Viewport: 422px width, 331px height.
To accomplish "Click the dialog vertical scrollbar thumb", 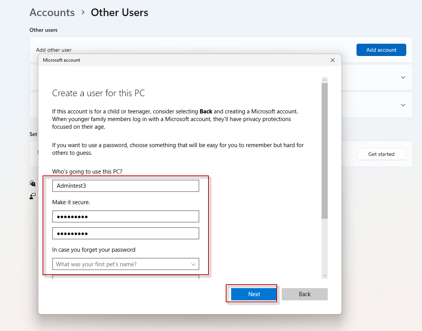I will pyautogui.click(x=325, y=151).
